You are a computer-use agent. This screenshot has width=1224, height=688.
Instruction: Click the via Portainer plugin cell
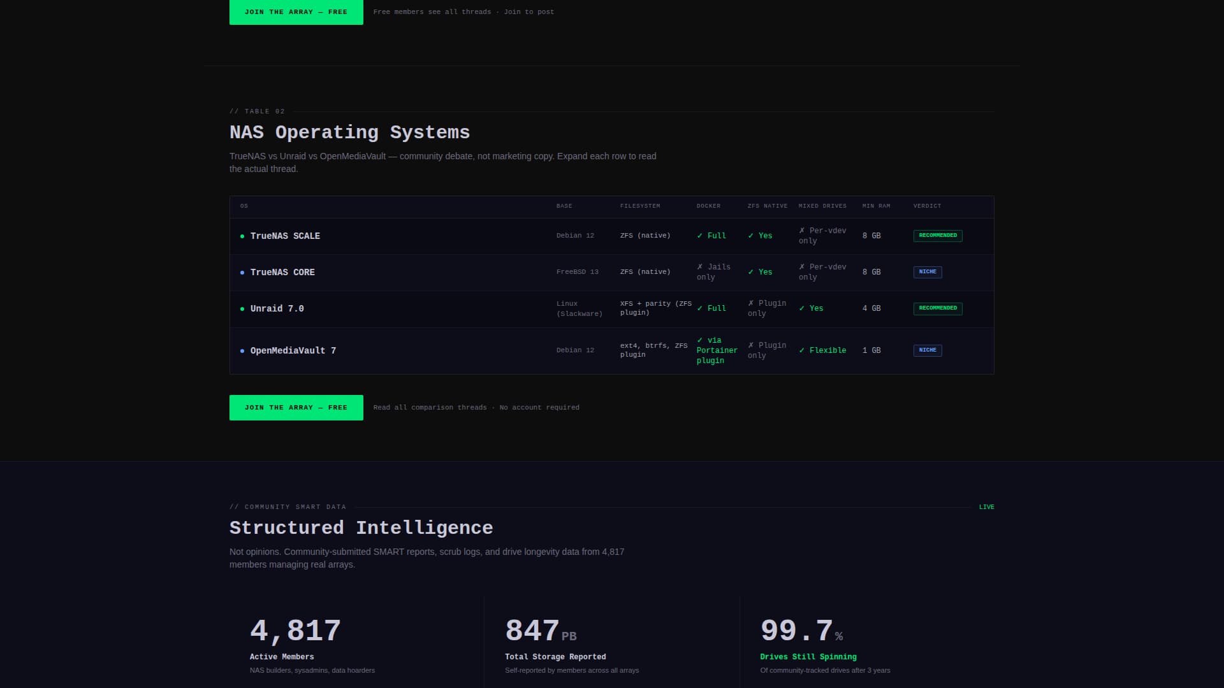tap(717, 350)
